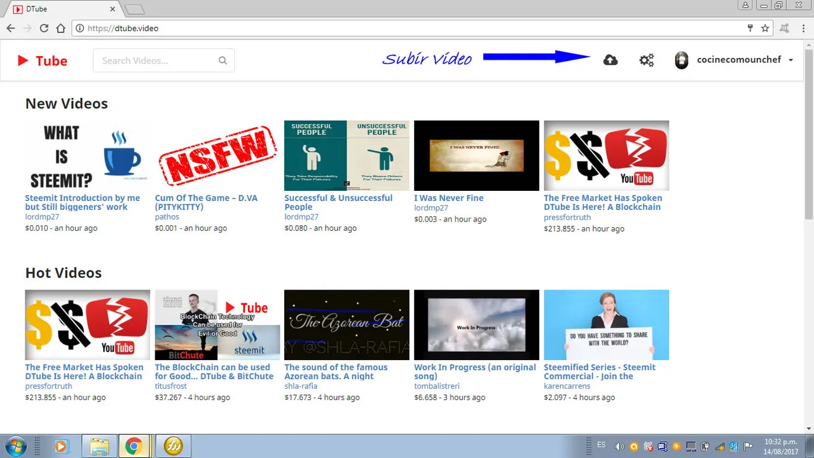Click the volume speaker tray icon
814x458 pixels.
coord(619,447)
